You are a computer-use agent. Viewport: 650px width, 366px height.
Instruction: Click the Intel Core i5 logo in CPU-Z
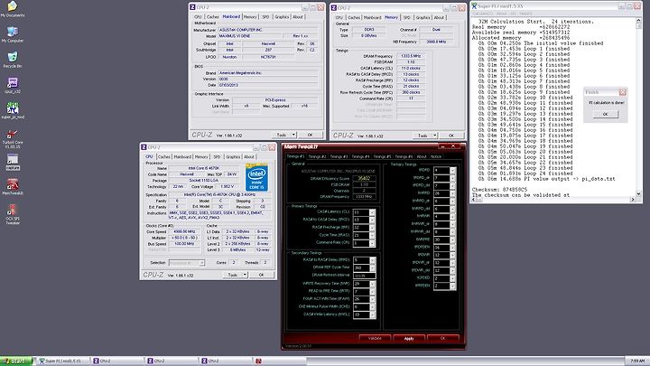coord(256,178)
